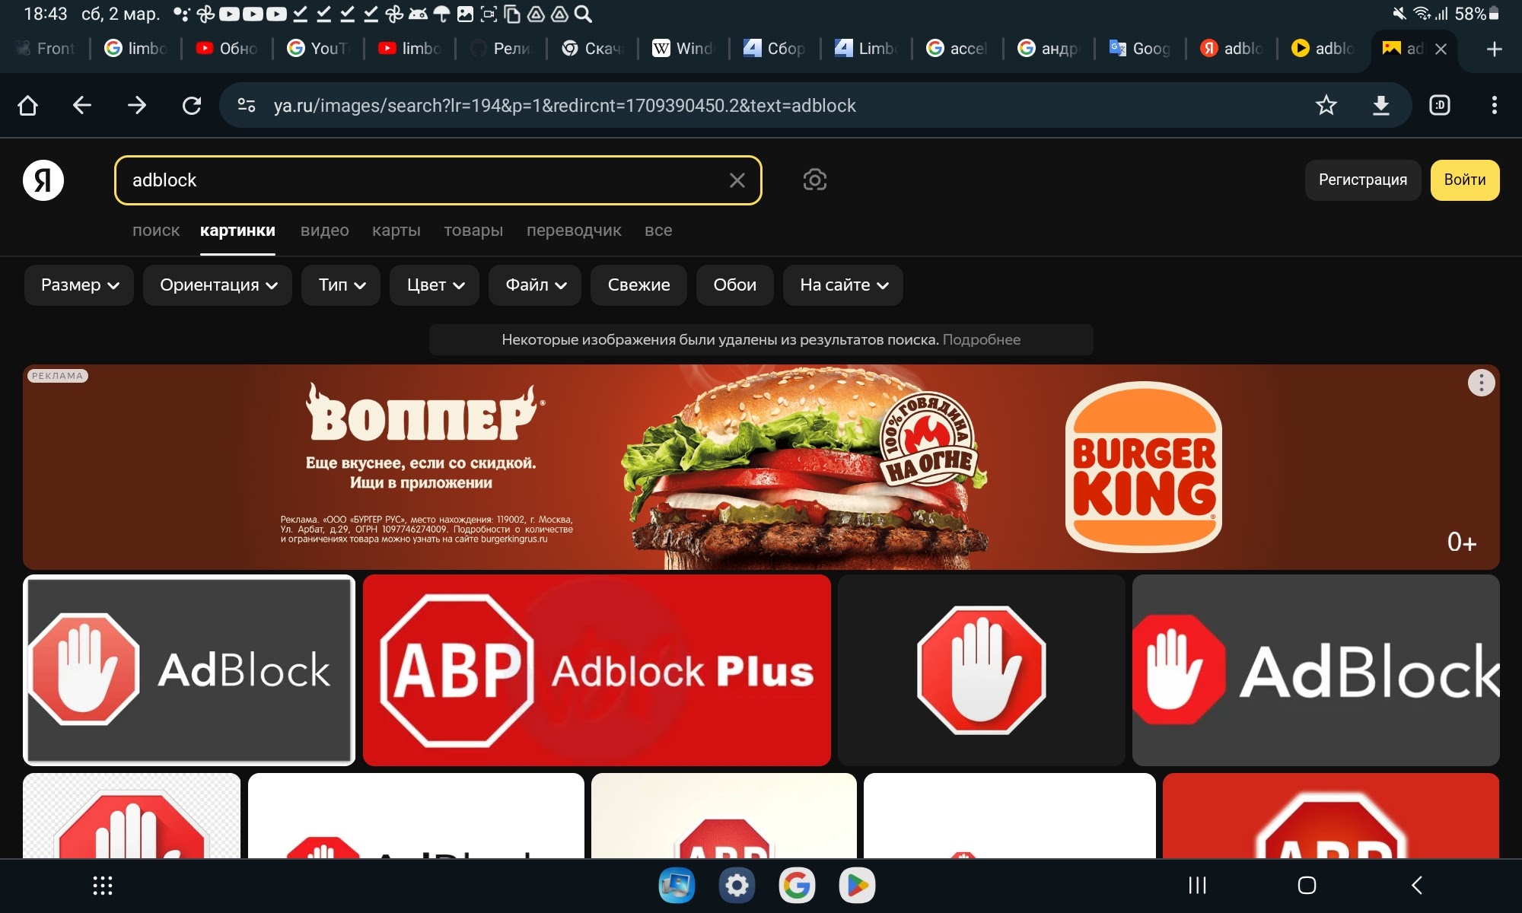Switch to the YouT browser tab
1522x913 pixels.
point(319,49)
